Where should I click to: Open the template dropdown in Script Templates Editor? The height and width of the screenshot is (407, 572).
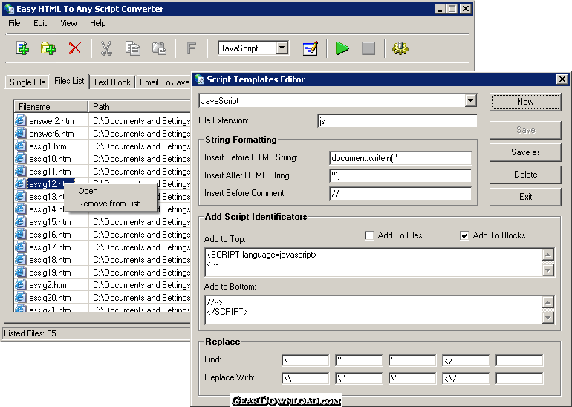pyautogui.click(x=470, y=100)
